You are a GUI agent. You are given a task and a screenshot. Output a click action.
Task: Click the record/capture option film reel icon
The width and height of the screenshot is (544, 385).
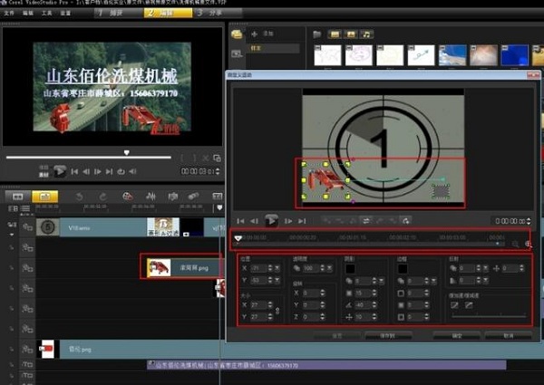(x=127, y=196)
